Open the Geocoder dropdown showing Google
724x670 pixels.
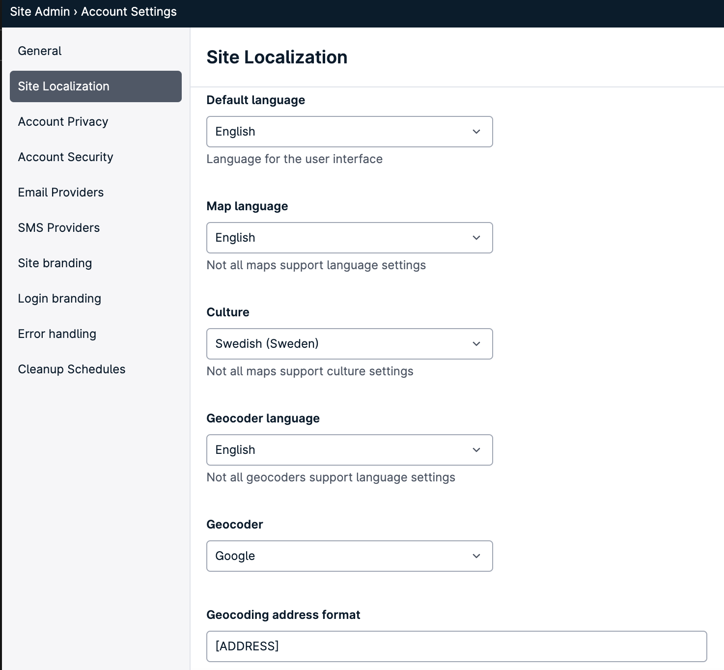pyautogui.click(x=350, y=556)
